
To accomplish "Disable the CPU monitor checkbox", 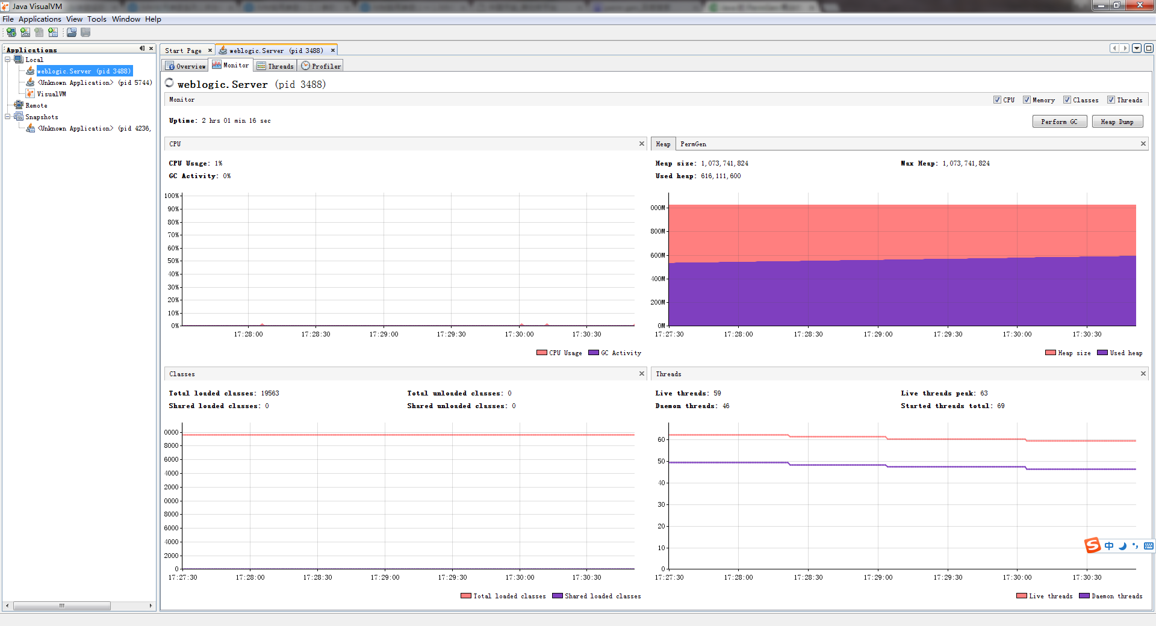I will click(x=998, y=99).
